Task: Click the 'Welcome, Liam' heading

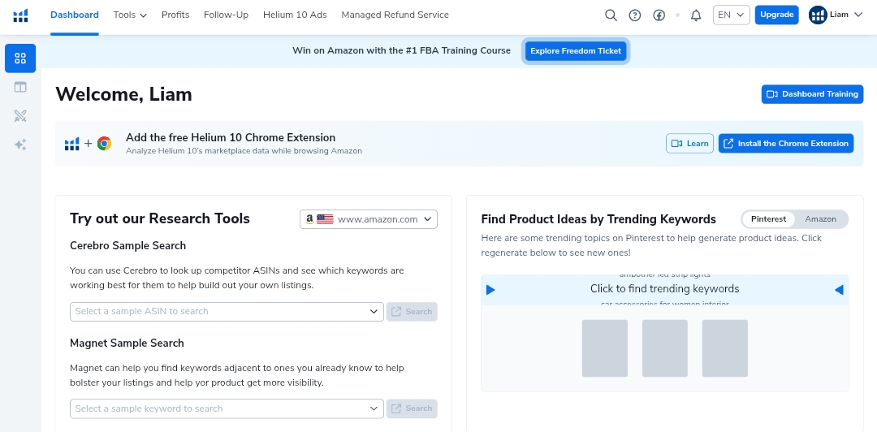Action: click(123, 94)
